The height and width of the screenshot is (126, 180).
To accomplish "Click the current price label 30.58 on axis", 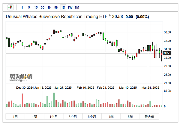I will (x=167, y=53).
